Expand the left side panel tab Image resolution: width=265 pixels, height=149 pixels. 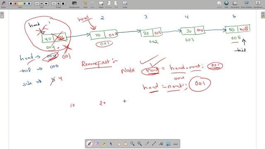(2, 15)
